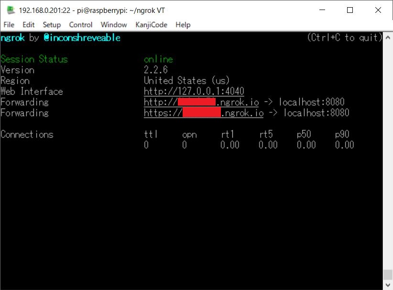This screenshot has width=393, height=290.
Task: Open the Setup menu
Action: [52, 25]
